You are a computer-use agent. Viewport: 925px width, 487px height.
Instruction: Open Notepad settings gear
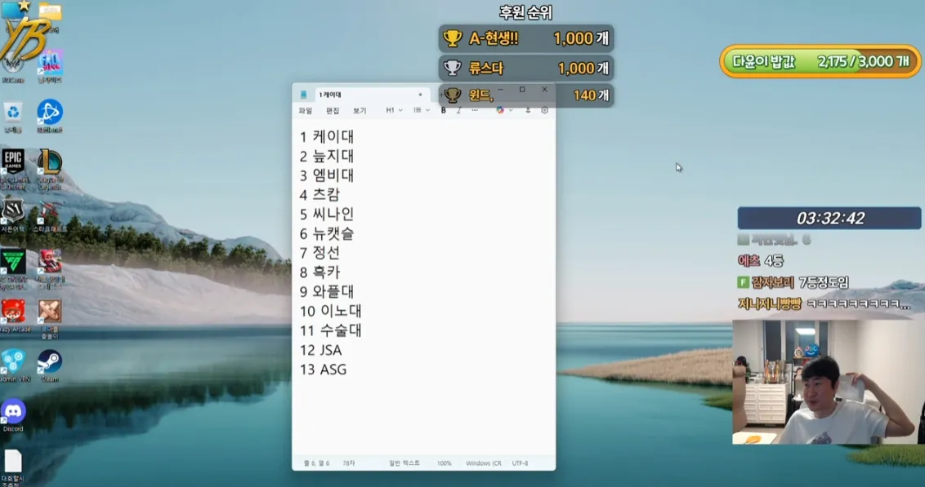coord(544,111)
